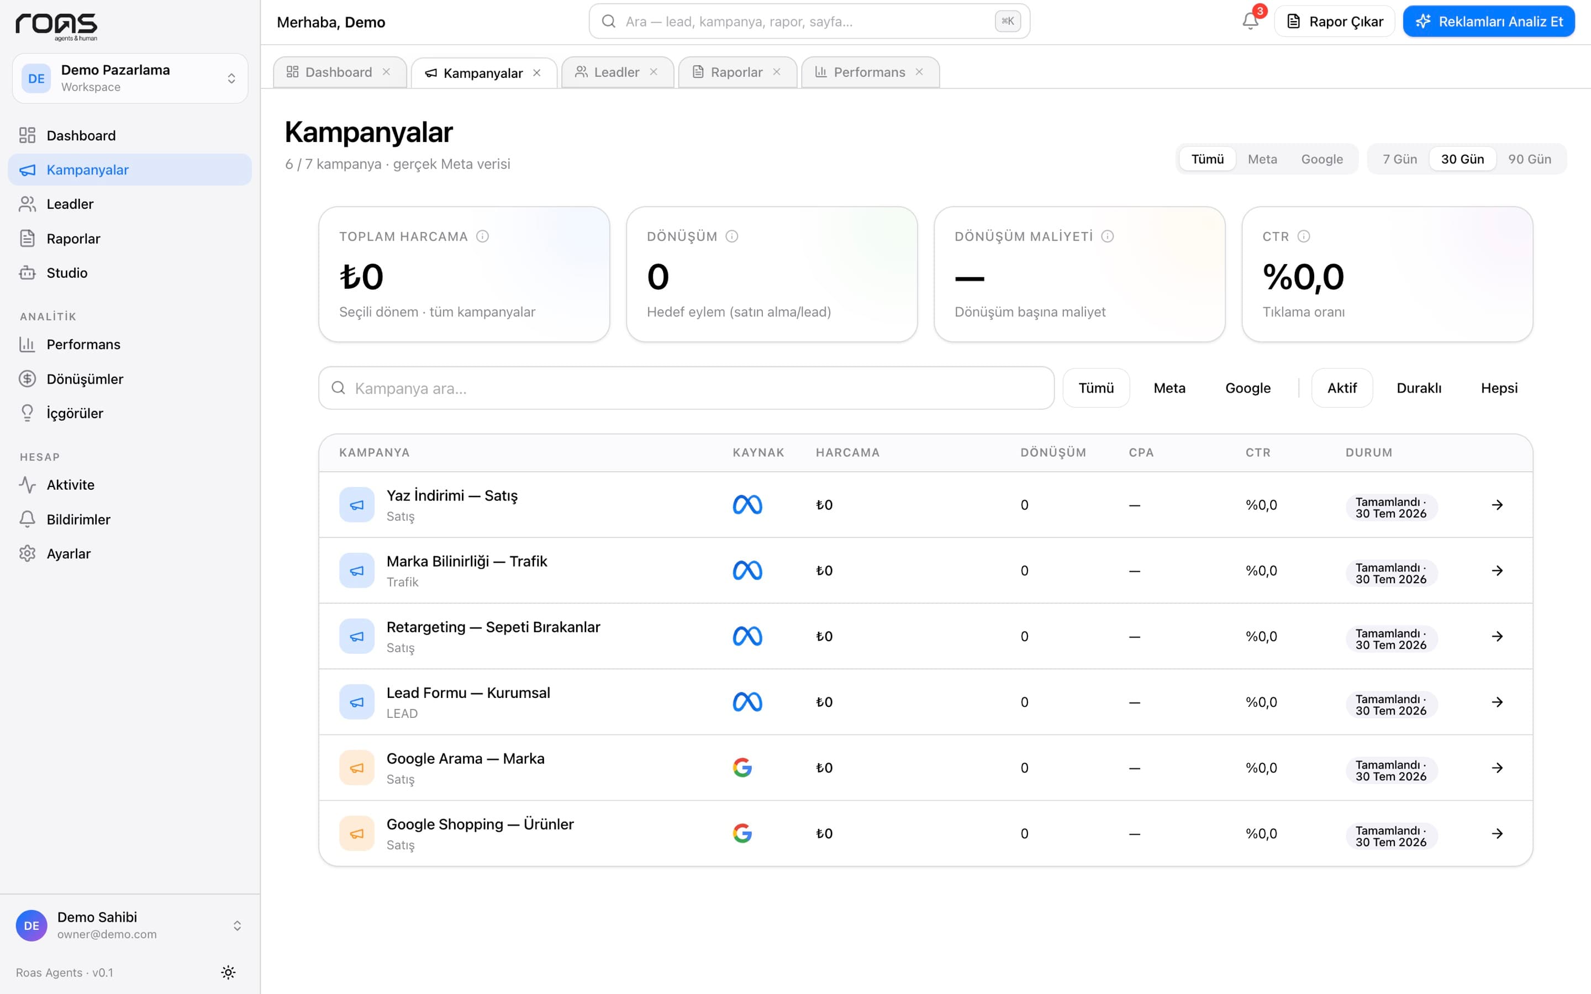This screenshot has height=994, width=1591.
Task: Open the notifications bell icon
Action: coord(1250,21)
